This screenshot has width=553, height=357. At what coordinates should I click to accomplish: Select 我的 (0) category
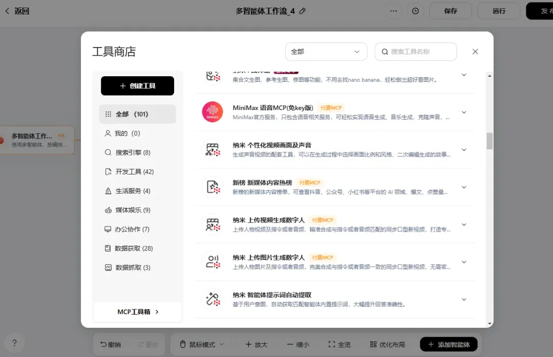tap(138, 133)
